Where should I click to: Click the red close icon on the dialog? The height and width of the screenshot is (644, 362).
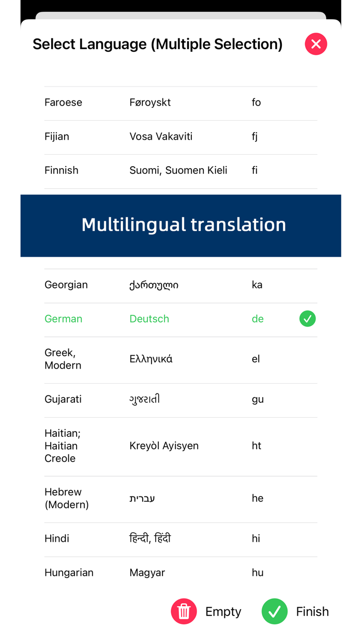click(x=316, y=44)
